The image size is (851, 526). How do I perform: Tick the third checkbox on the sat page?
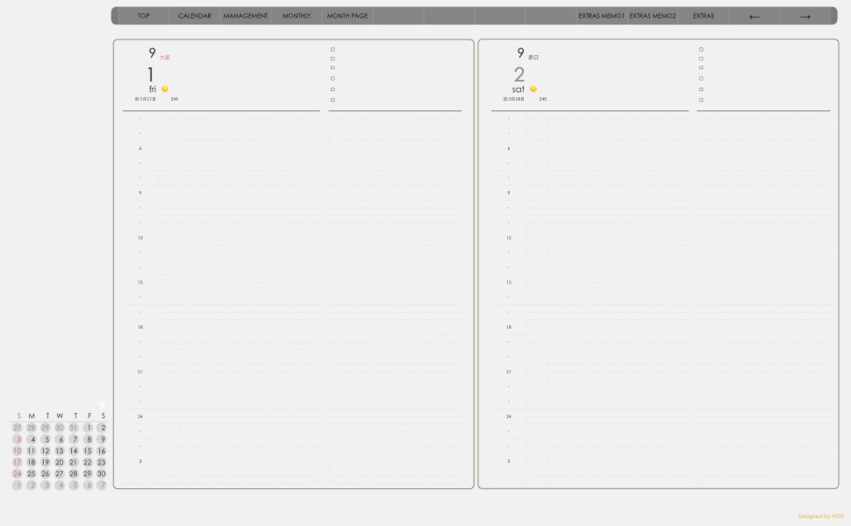click(x=701, y=68)
